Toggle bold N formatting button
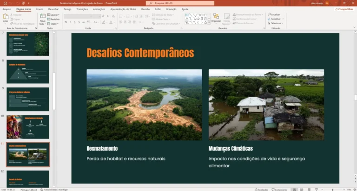Viewport: 357px width, 191px height. [x=66, y=22]
